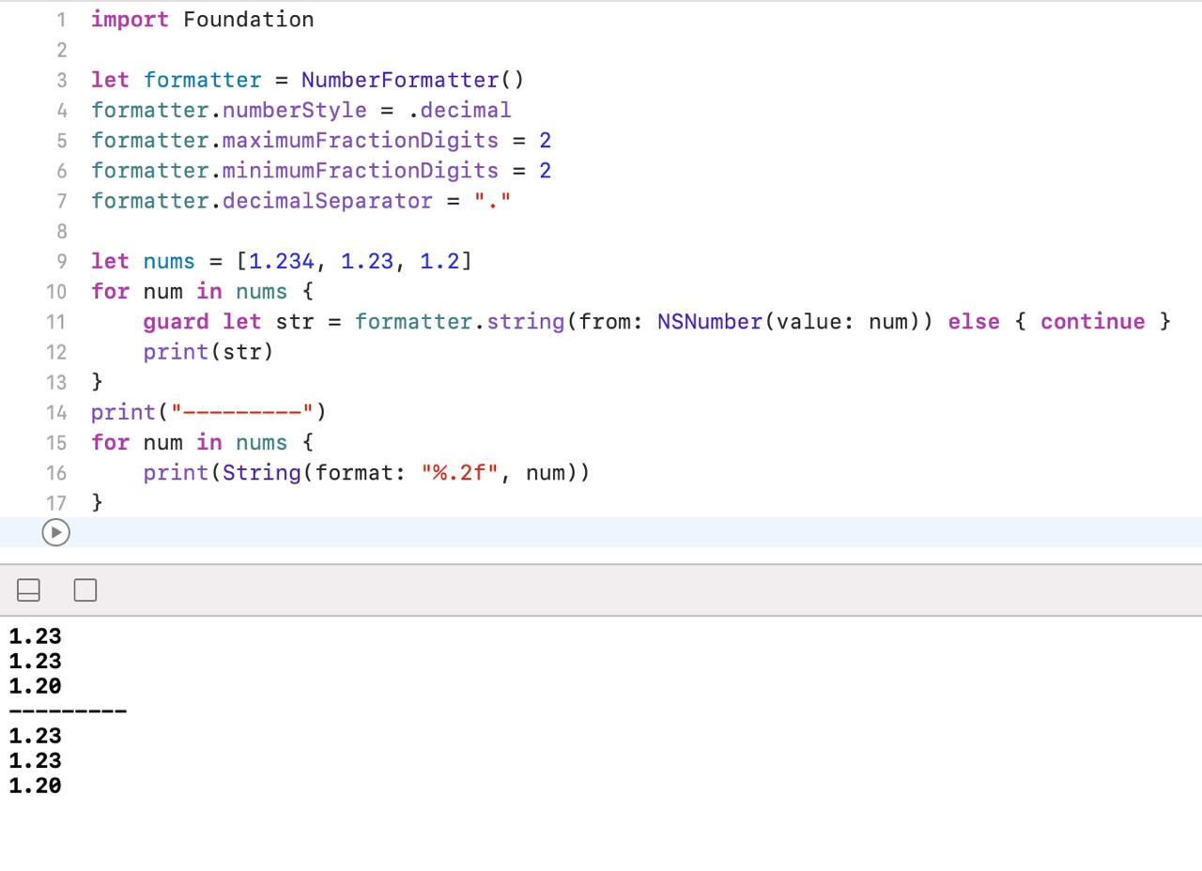Click 'print(str)' on line 12
The image size is (1202, 871).
pos(208,351)
